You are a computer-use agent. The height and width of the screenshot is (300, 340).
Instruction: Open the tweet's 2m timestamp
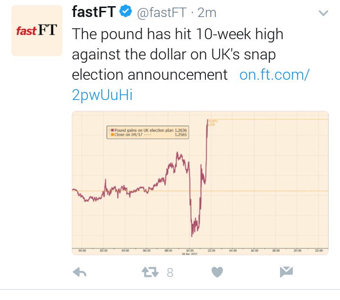point(207,13)
